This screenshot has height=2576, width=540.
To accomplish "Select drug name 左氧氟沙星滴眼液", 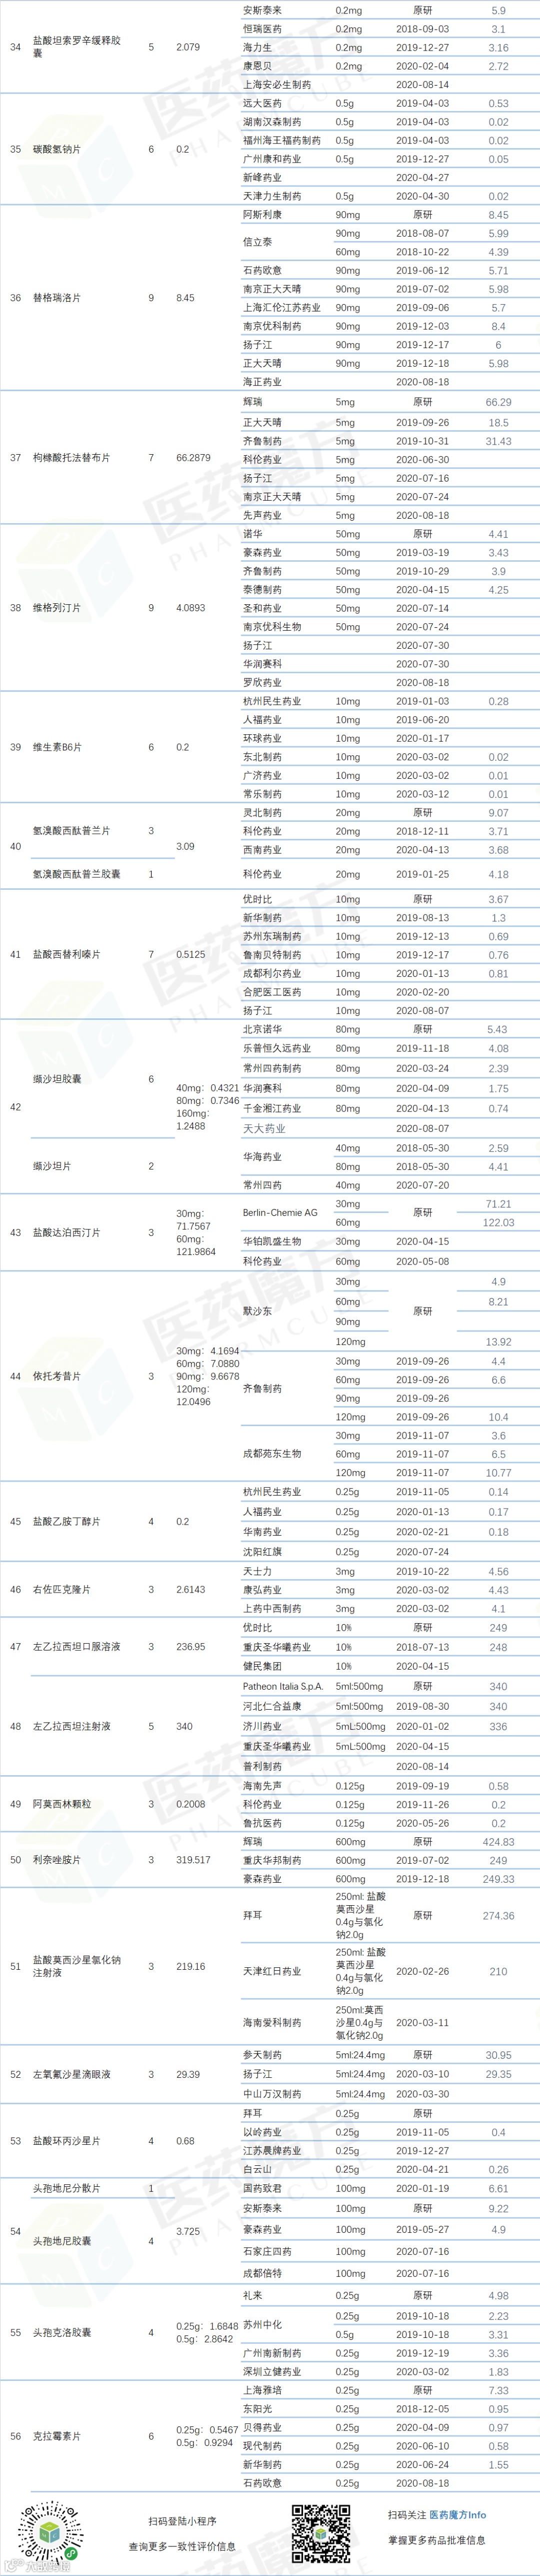I will pos(72,2074).
